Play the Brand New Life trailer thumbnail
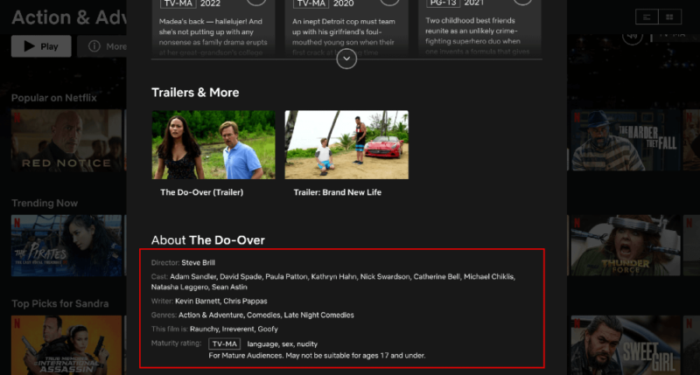This screenshot has height=375, width=700. click(x=346, y=145)
